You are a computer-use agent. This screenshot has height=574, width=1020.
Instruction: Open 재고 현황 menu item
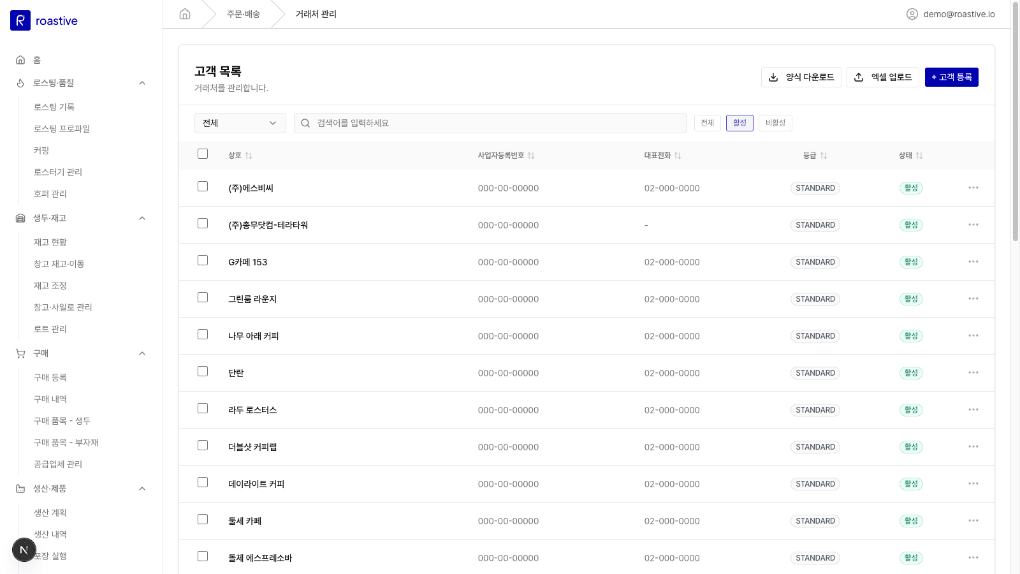(50, 242)
